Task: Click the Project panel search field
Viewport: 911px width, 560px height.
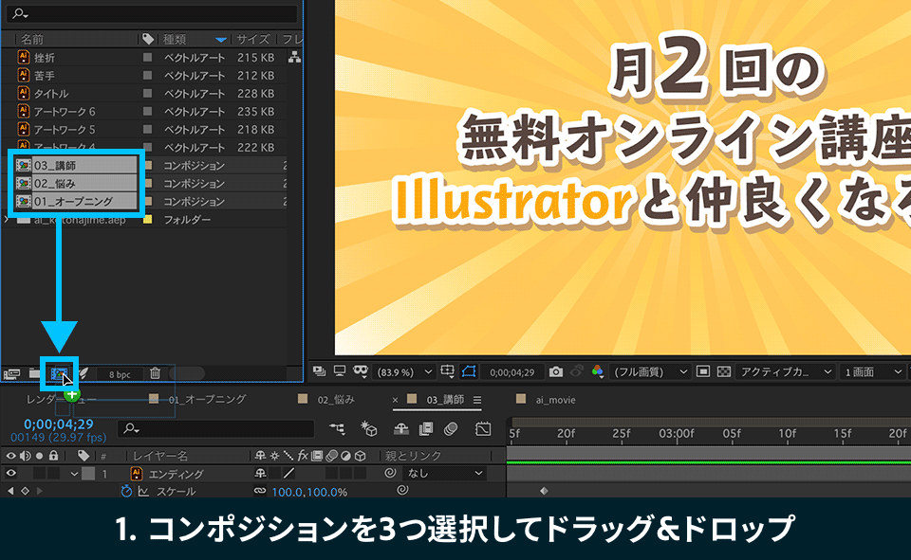Action: (x=152, y=12)
